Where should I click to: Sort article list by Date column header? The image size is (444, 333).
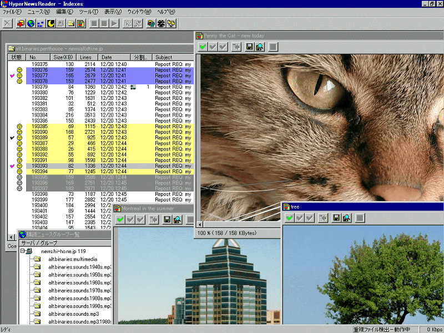[114, 57]
